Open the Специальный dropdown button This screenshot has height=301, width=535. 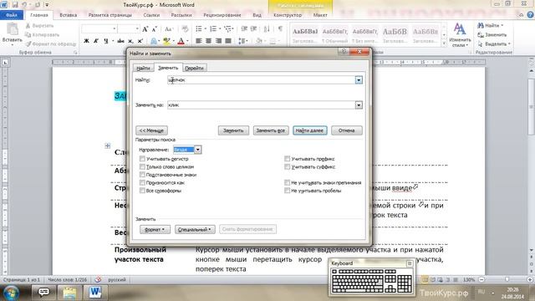click(195, 229)
